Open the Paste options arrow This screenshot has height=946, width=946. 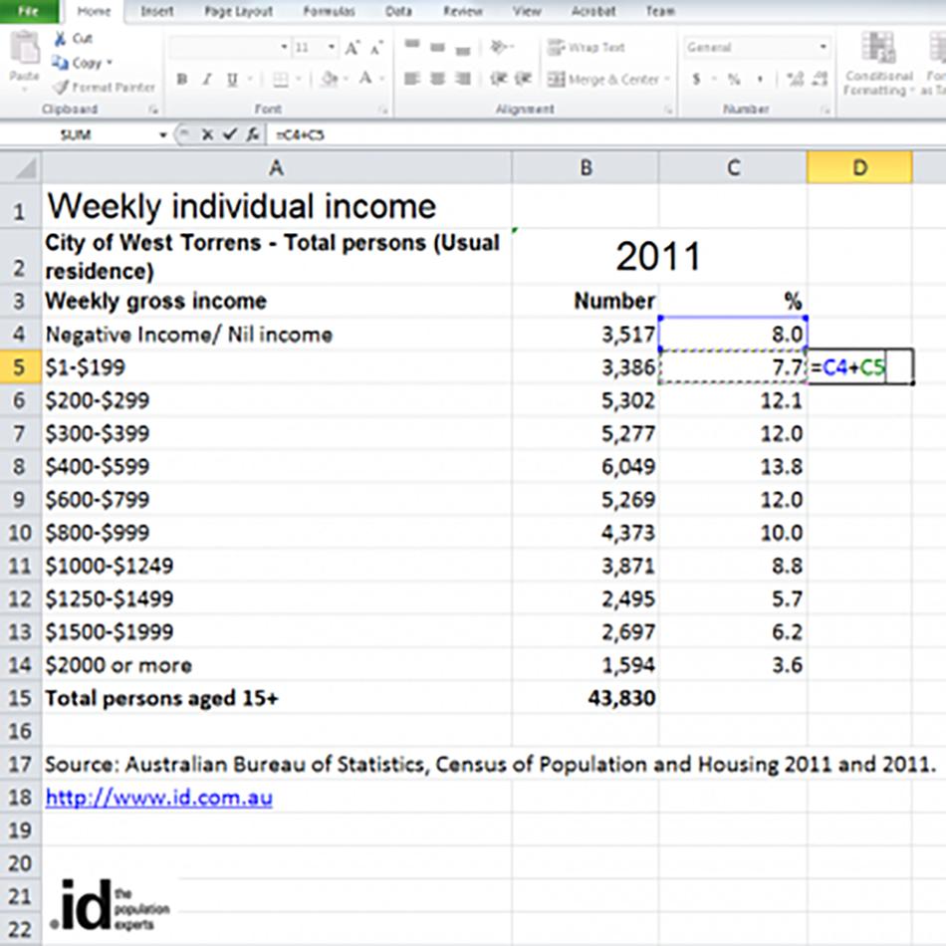pyautogui.click(x=25, y=90)
